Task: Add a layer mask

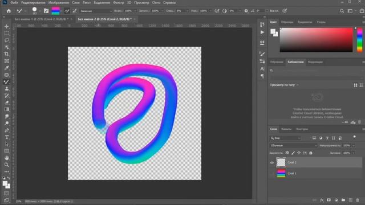Action: click(x=328, y=200)
